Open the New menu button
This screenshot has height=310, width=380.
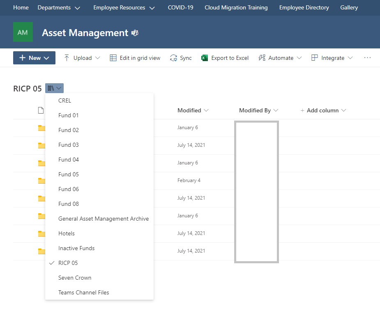click(x=34, y=58)
